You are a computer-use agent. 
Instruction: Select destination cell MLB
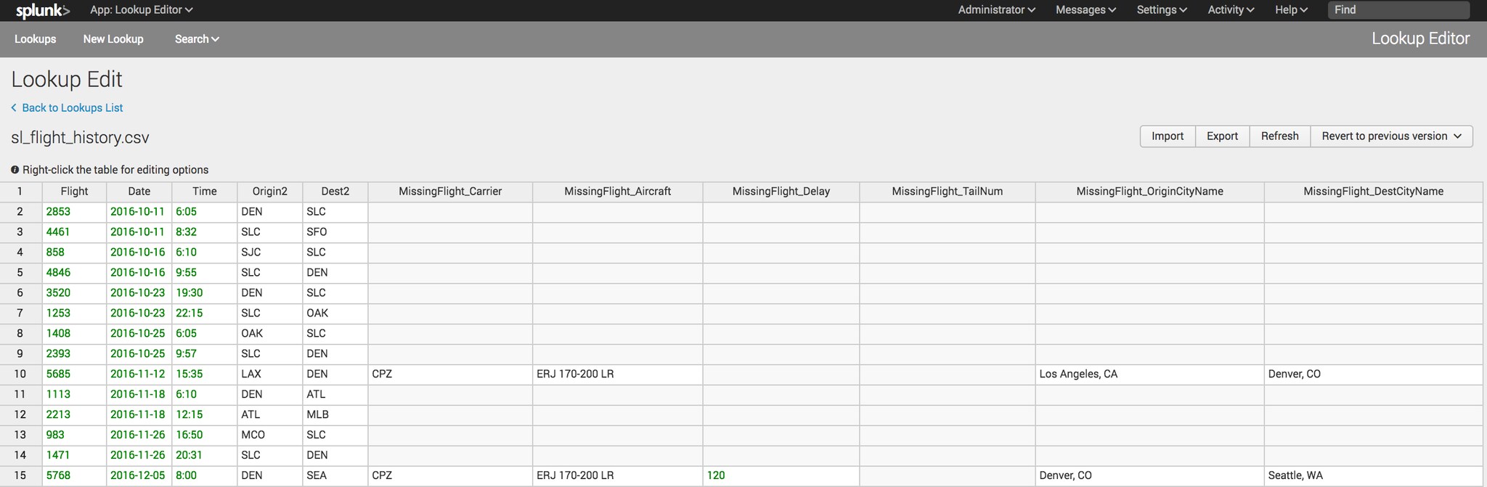tap(335, 415)
